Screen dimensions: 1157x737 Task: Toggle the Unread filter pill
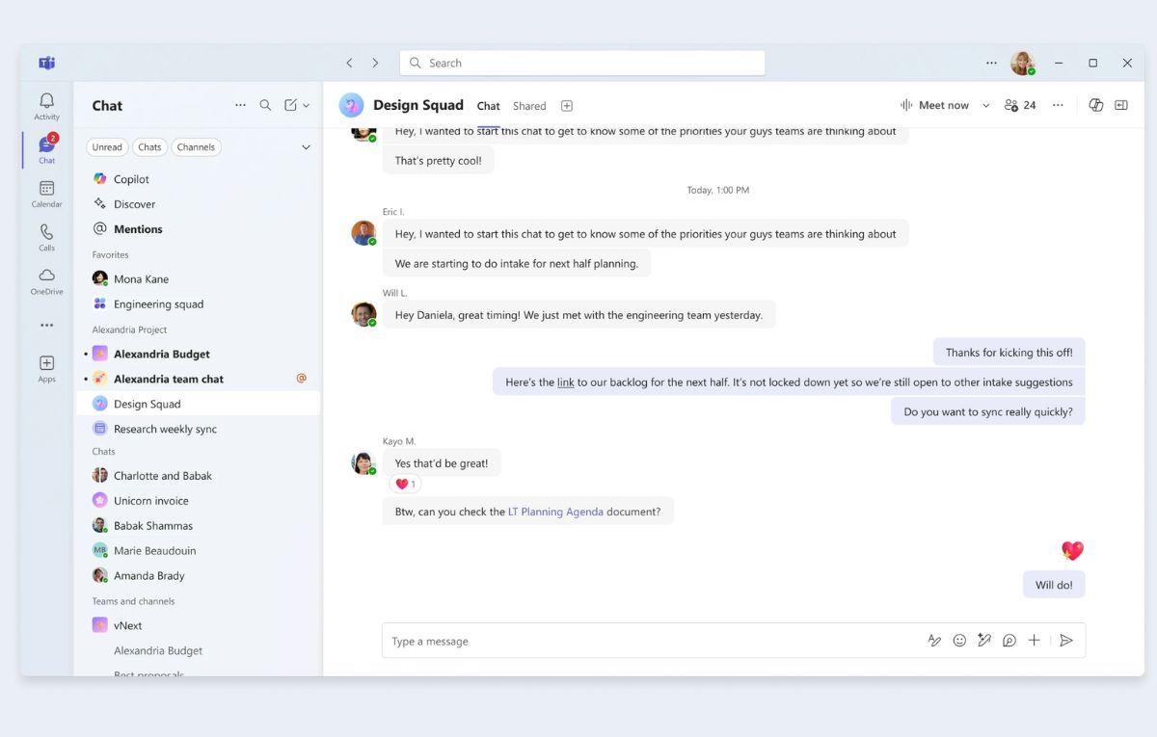click(x=107, y=147)
